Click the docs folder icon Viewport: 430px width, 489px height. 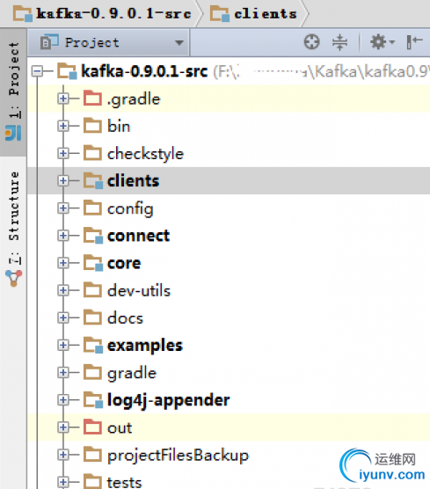92,317
